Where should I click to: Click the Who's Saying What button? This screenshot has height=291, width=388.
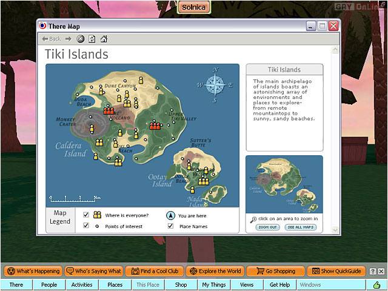(x=94, y=271)
